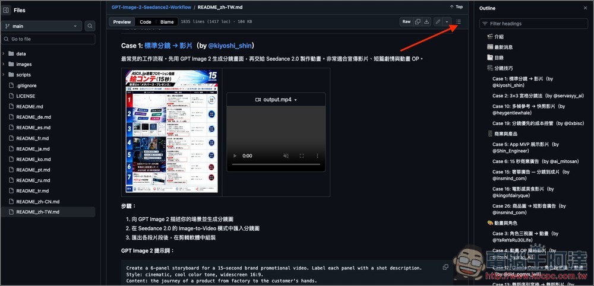Expand the images folder

4,64
